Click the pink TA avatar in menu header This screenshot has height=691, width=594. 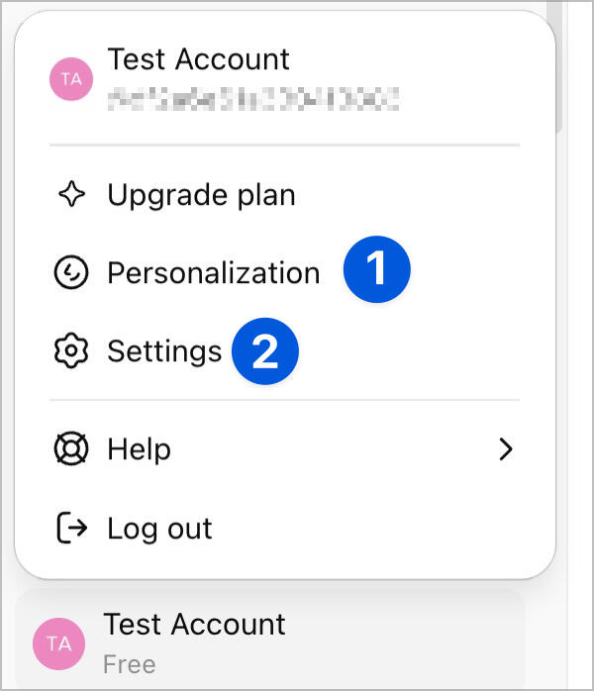[x=71, y=79]
